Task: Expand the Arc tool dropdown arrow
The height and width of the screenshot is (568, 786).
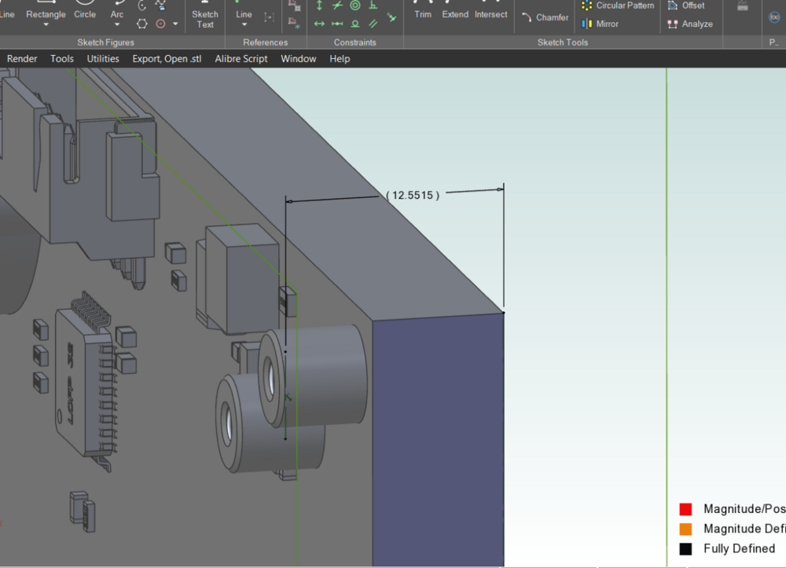Action: click(x=117, y=24)
